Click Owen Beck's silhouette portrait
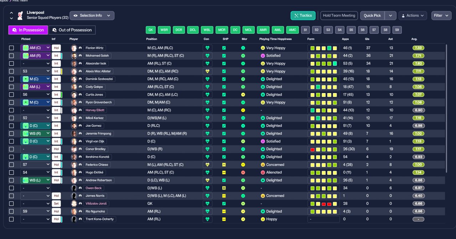 tap(74, 188)
